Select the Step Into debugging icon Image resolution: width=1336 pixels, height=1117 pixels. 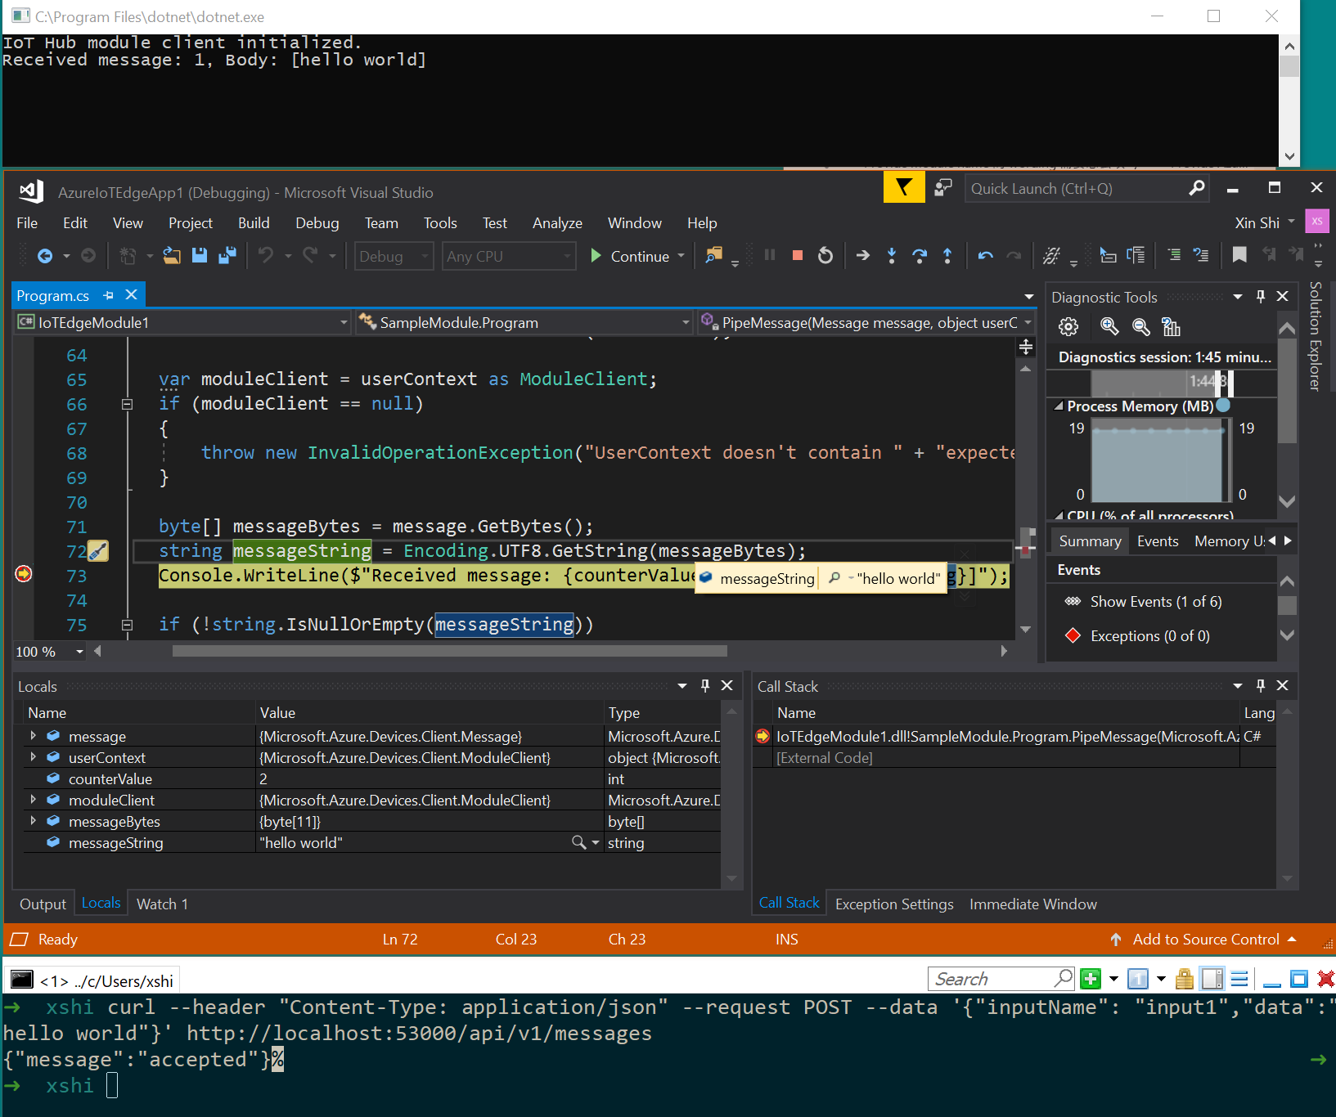tap(891, 255)
